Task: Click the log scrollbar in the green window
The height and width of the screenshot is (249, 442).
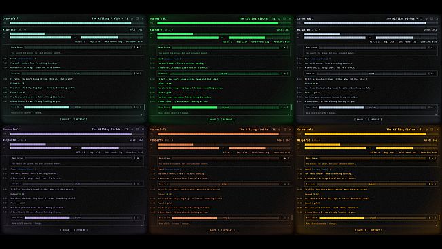Action: coord(292,107)
